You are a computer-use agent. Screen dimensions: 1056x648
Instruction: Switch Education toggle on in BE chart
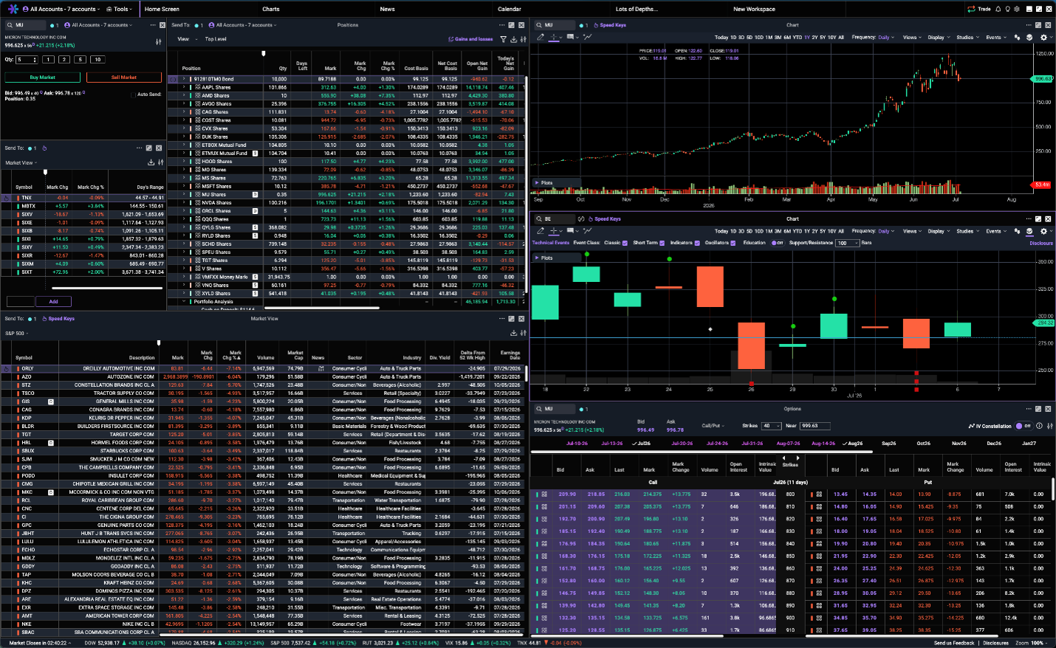tap(777, 243)
